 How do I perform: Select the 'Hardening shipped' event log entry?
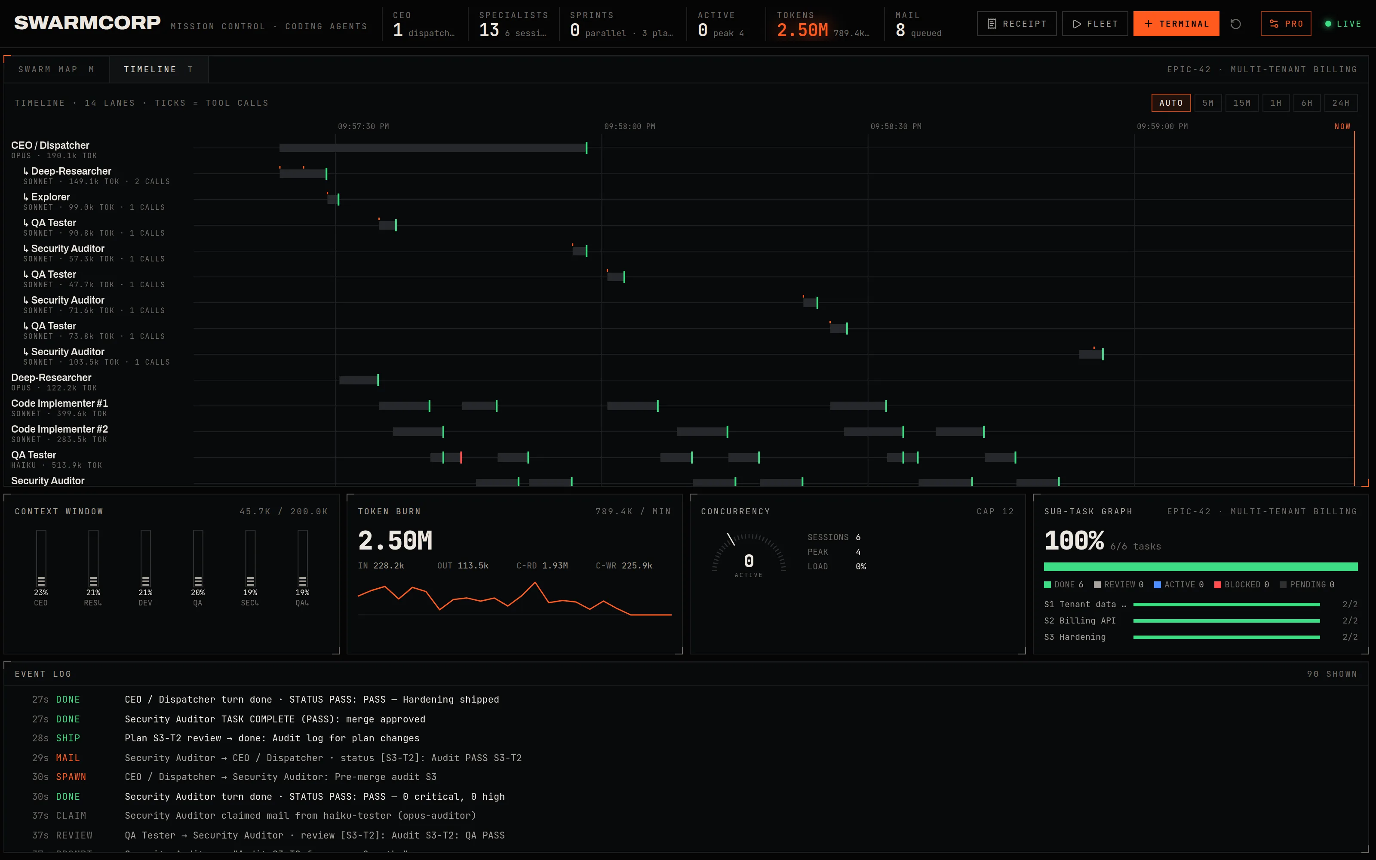coord(686,700)
